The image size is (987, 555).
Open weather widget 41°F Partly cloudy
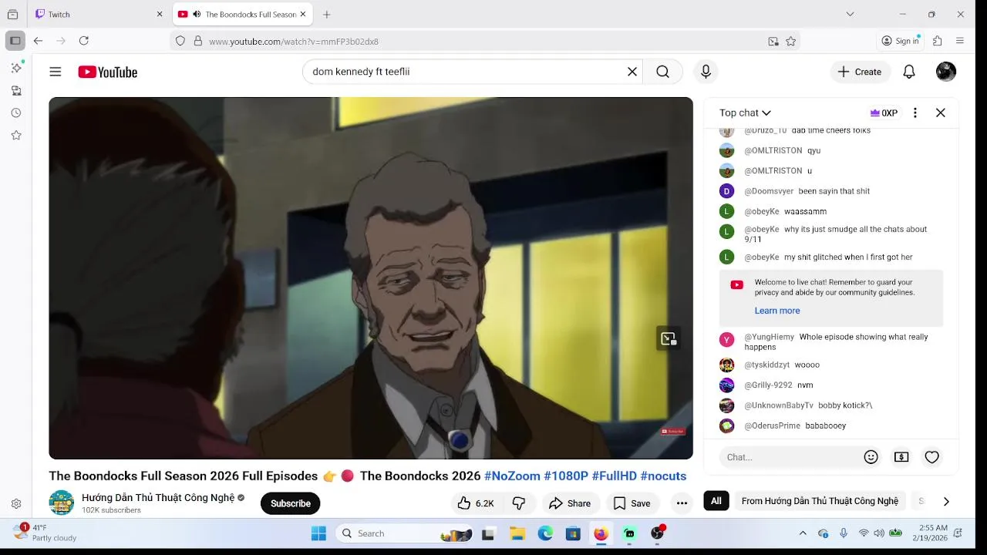tap(46, 533)
